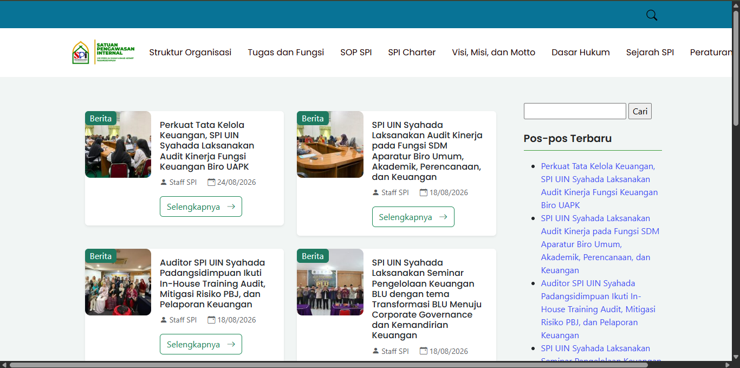
Task: Click calendar icon on In-House Training card
Action: click(211, 320)
